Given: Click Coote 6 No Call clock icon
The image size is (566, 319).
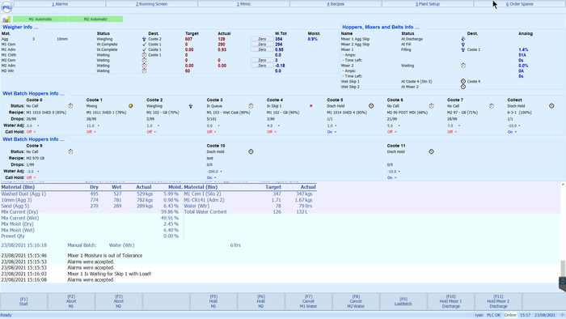Looking at the screenshot, I should [x=431, y=106].
